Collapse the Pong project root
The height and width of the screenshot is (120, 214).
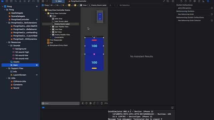[3, 6]
